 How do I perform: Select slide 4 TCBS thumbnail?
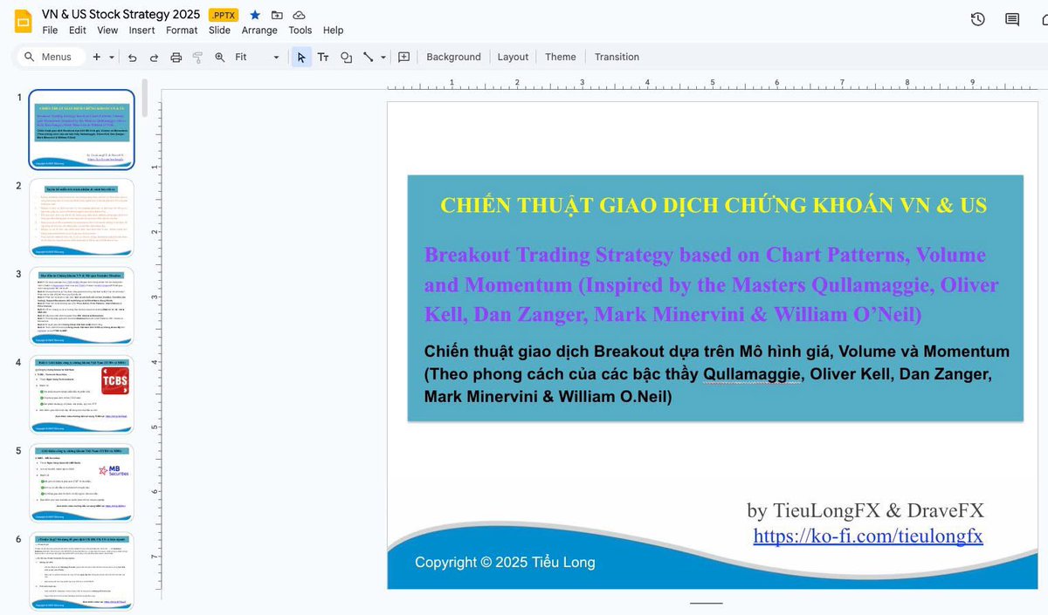82,394
